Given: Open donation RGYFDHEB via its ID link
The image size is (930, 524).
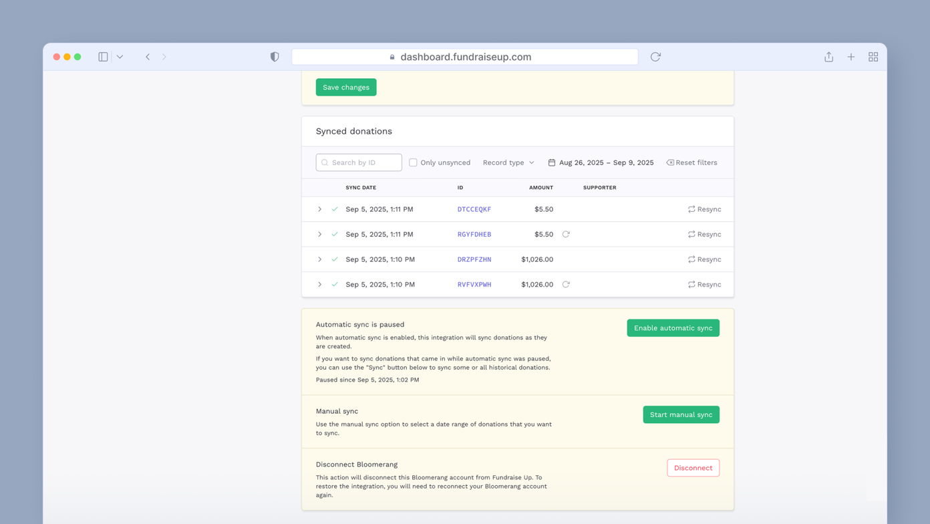Looking at the screenshot, I should (x=474, y=234).
